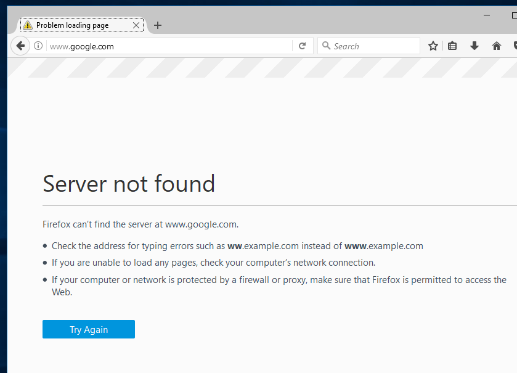Click the back navigation arrow
This screenshot has width=517, height=373.
pyautogui.click(x=20, y=46)
